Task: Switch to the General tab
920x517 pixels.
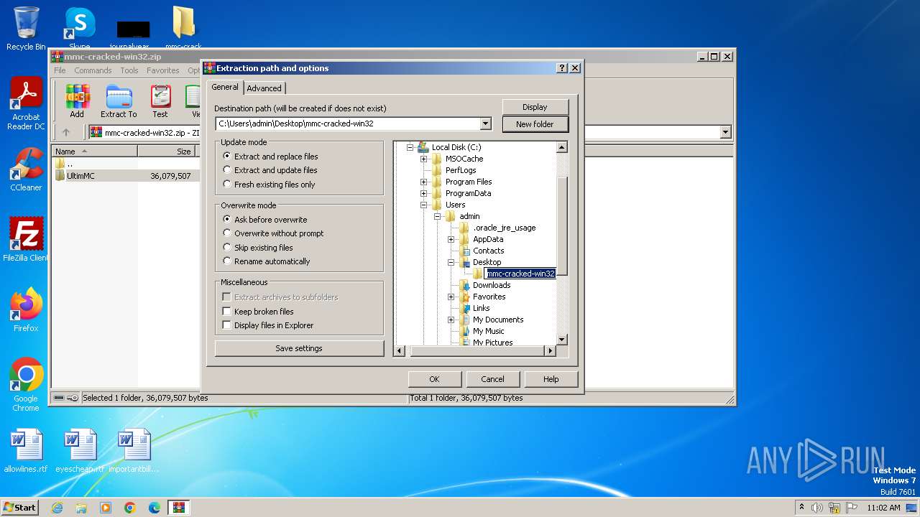Action: [225, 87]
